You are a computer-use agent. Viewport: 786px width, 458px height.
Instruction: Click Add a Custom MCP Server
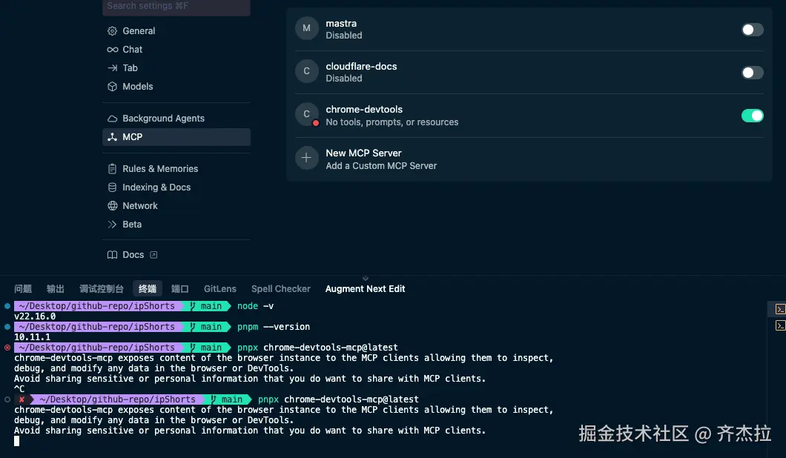[x=381, y=166]
